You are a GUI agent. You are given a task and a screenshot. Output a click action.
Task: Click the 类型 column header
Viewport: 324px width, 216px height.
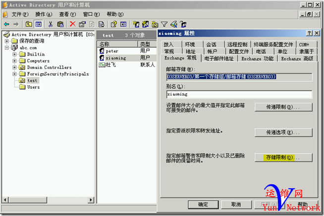click(147, 44)
